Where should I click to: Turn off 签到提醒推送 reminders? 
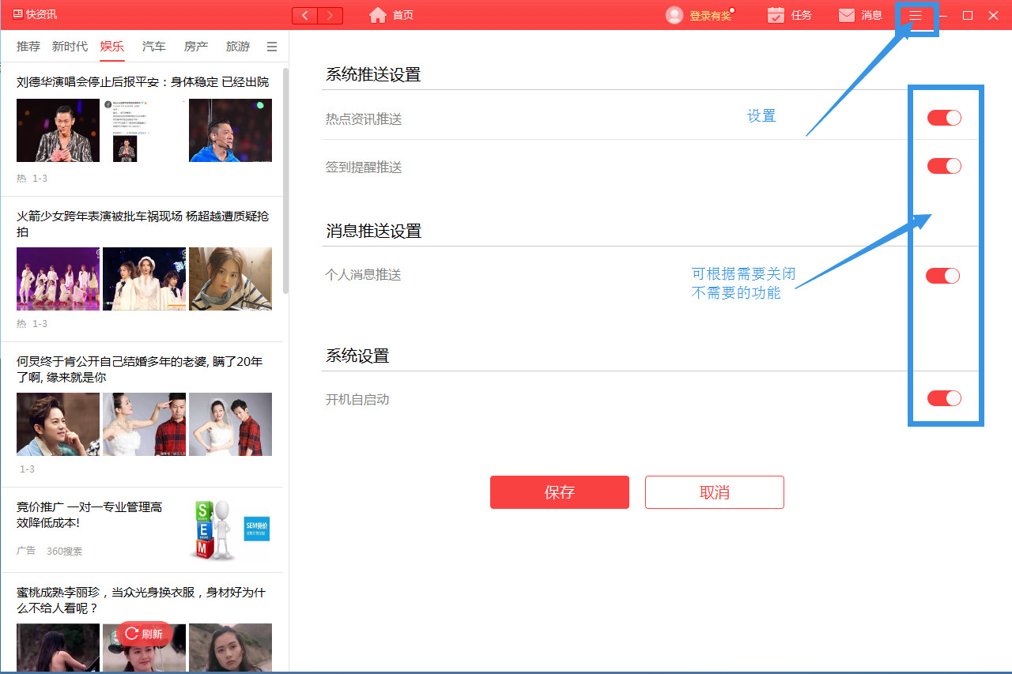(943, 166)
